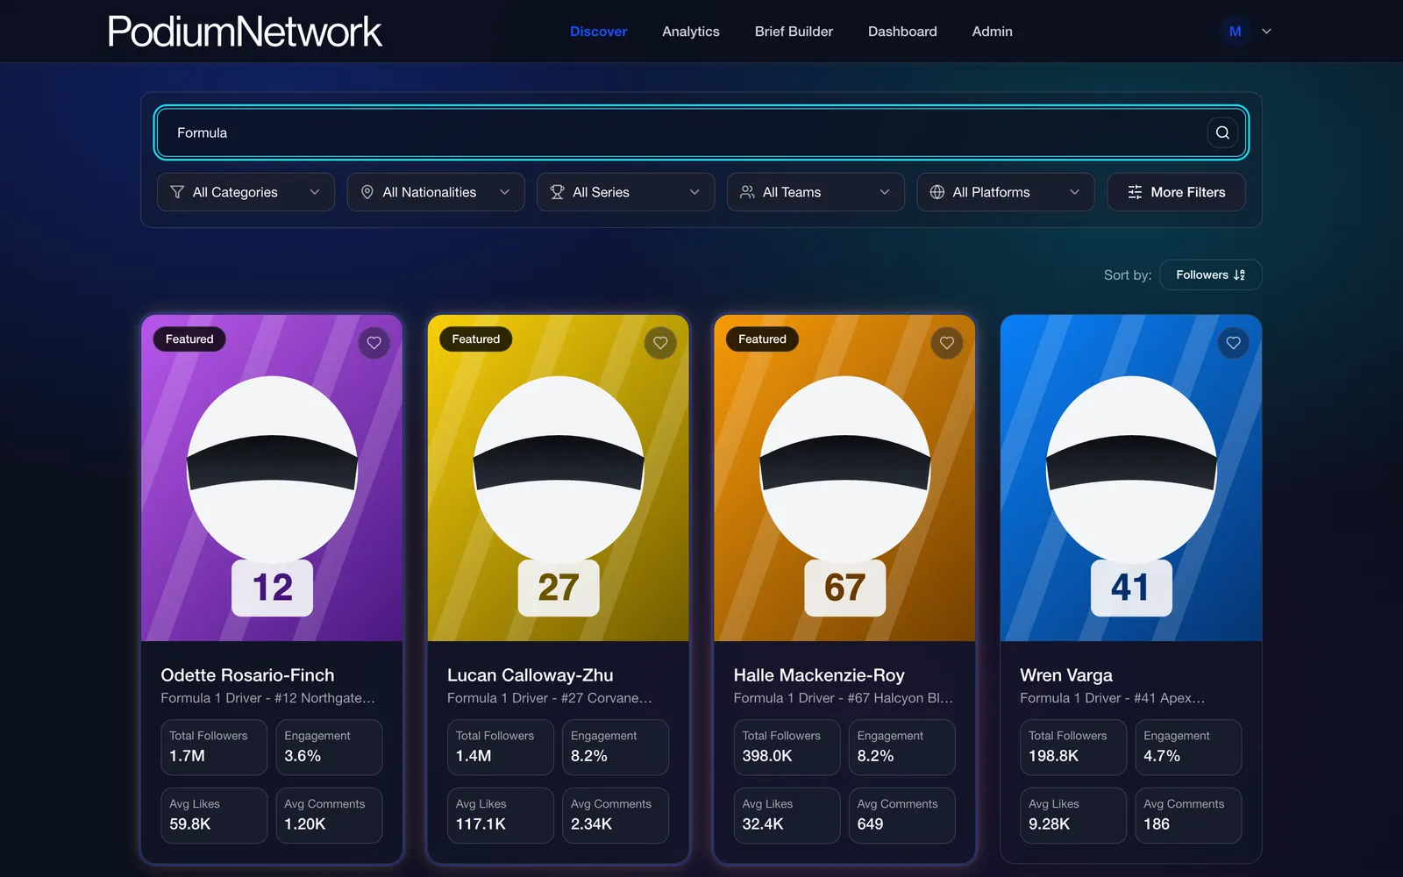This screenshot has height=877, width=1403.
Task: Click the Halle Mackenzie-Roy name
Action: click(819, 675)
